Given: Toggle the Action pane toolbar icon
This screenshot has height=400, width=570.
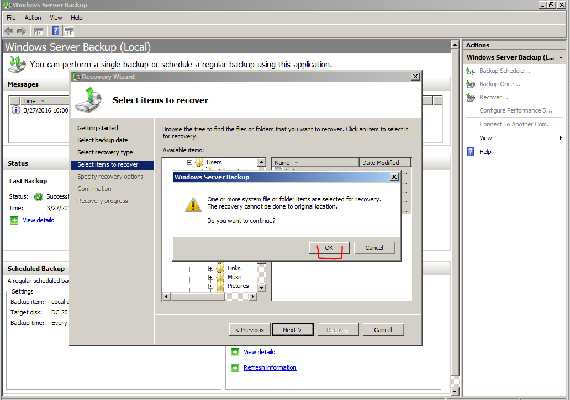Looking at the screenshot, I should click(68, 31).
